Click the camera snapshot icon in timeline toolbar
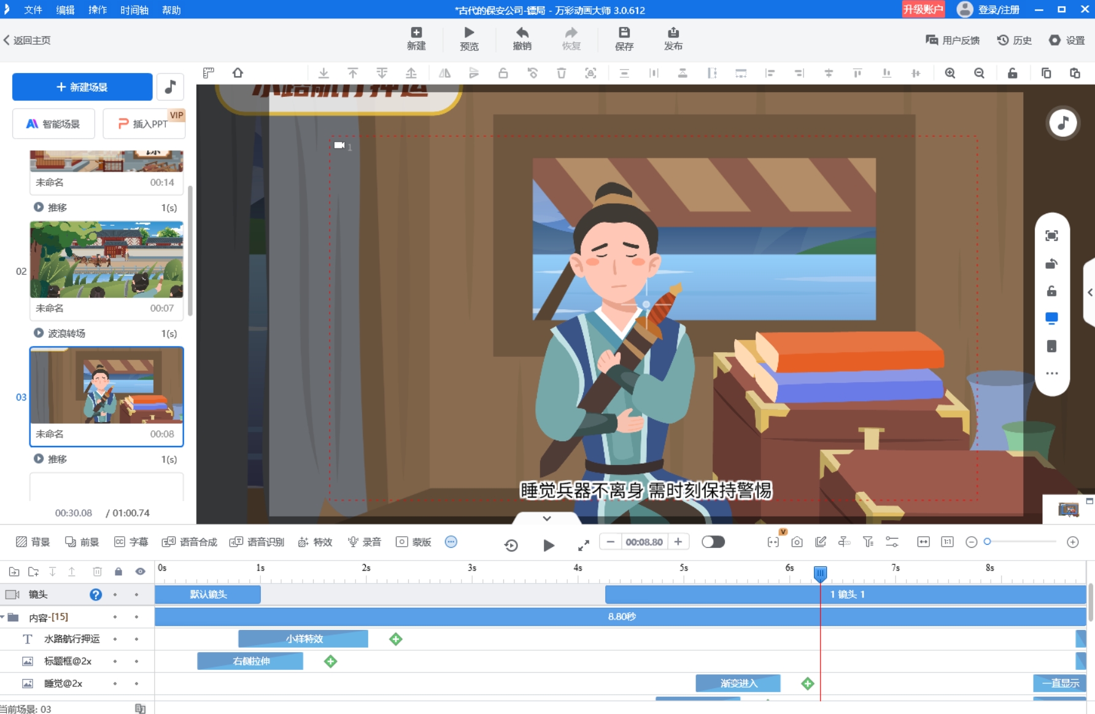This screenshot has height=714, width=1095. click(797, 542)
